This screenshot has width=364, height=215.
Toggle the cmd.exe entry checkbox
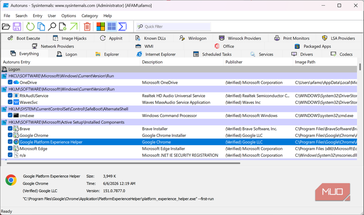point(10,115)
